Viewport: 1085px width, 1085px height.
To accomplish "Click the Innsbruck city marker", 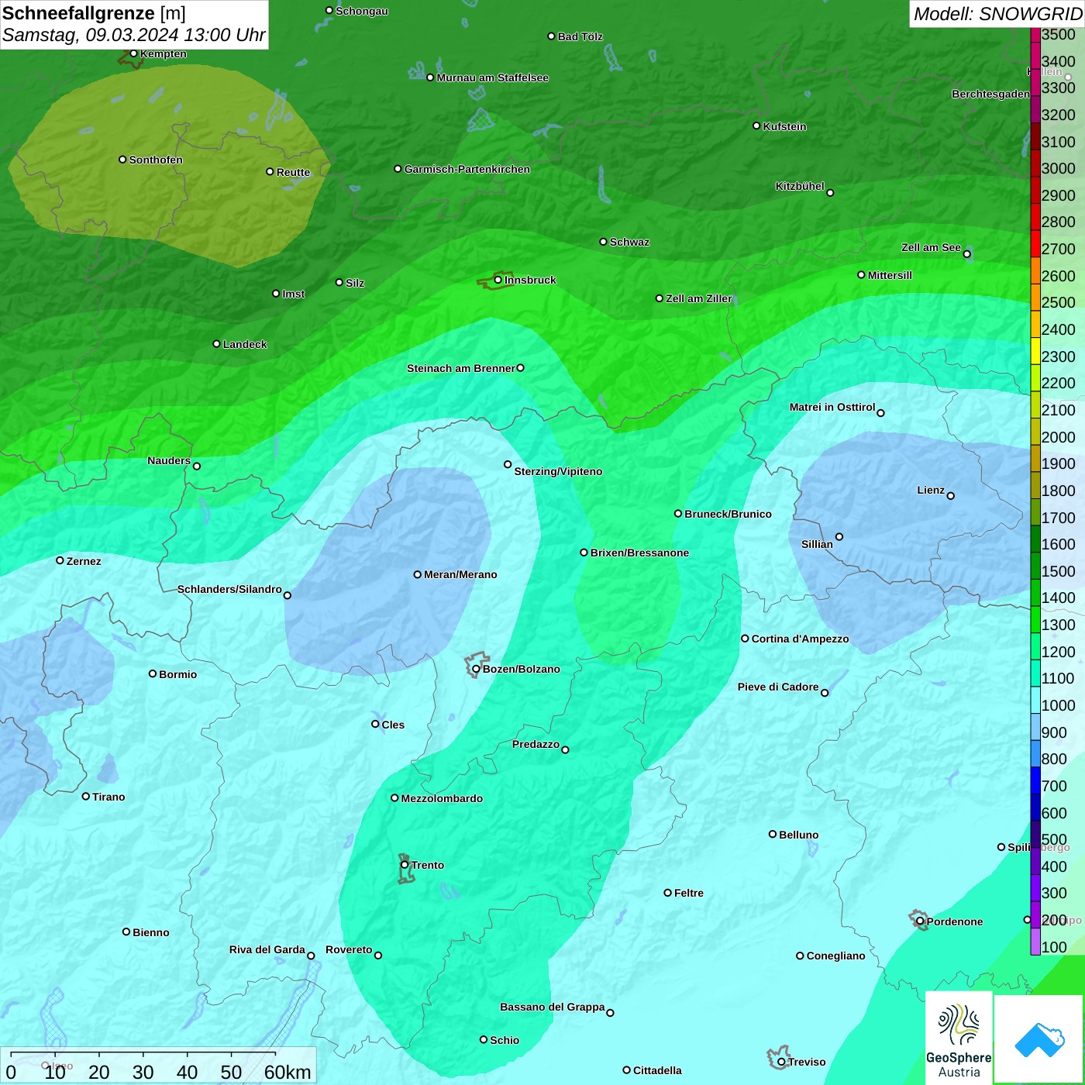I will click(498, 280).
